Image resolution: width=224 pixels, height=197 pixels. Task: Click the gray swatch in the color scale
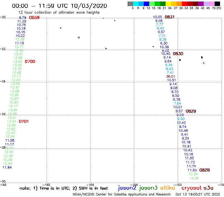(130, 4)
